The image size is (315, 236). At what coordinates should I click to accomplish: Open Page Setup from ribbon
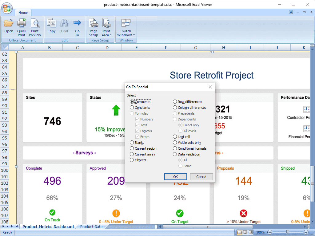coord(94,23)
